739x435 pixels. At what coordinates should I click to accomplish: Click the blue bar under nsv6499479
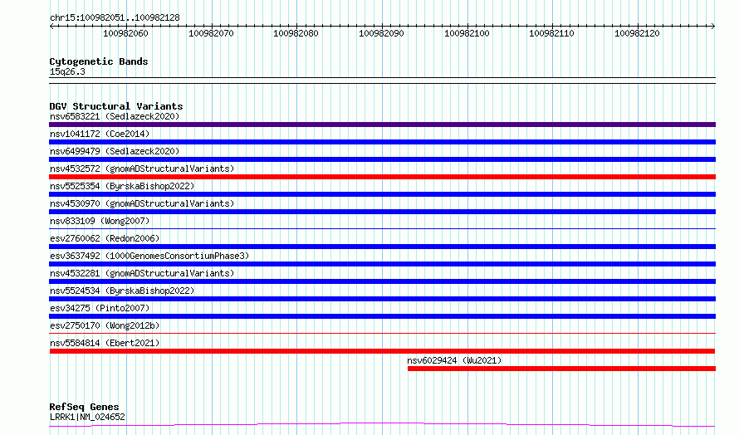pyautogui.click(x=382, y=159)
